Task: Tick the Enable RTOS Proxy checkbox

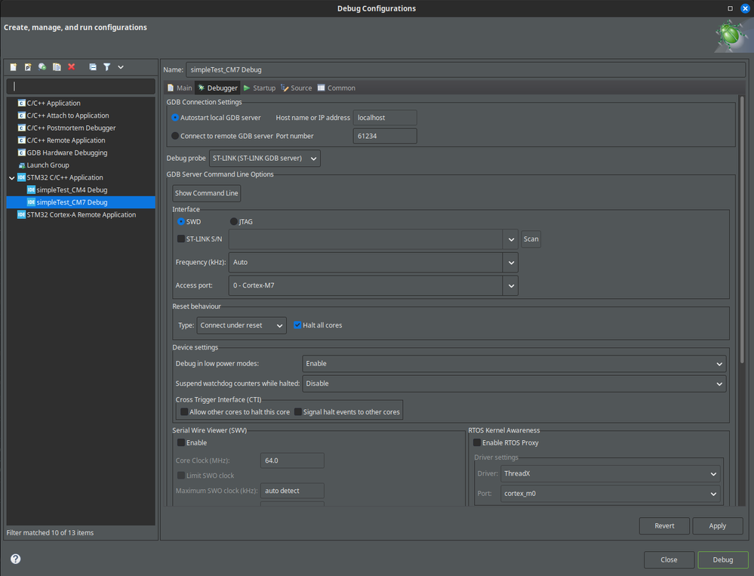Action: click(x=477, y=443)
